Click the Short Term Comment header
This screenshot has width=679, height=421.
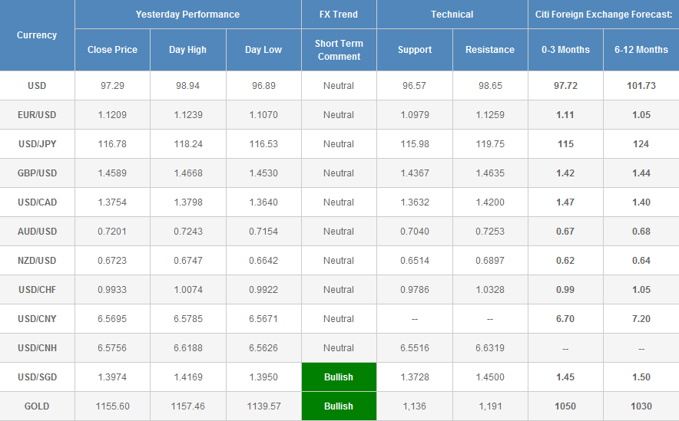pyautogui.click(x=339, y=50)
